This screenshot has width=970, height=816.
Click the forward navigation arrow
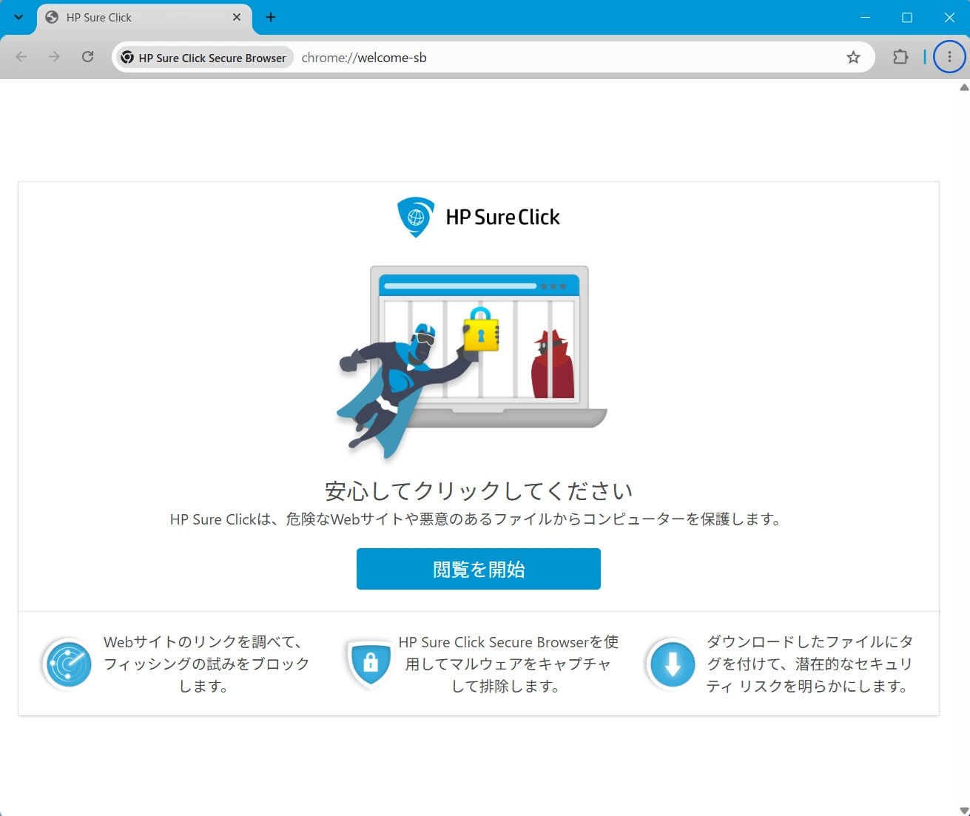[54, 57]
